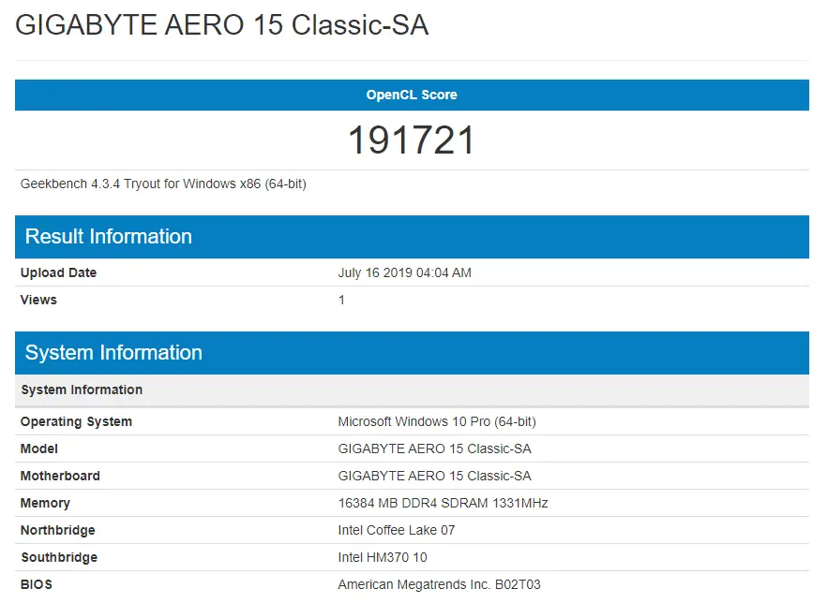Click the Model row value text
Viewport: 827px width, 603px height.
click(x=435, y=449)
